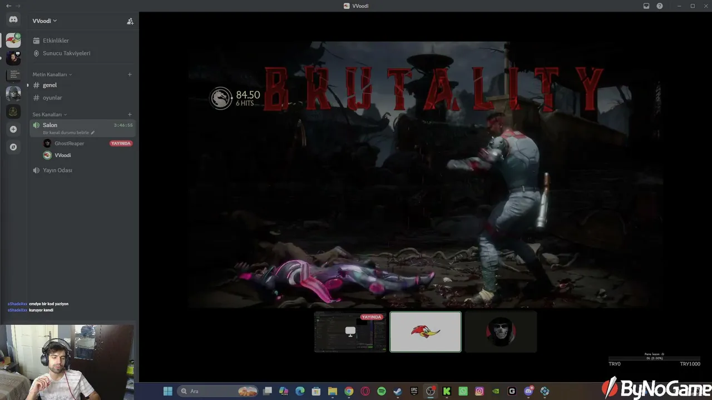The width and height of the screenshot is (712, 400).
Task: Open Discover servers compass icon
Action: (13, 147)
